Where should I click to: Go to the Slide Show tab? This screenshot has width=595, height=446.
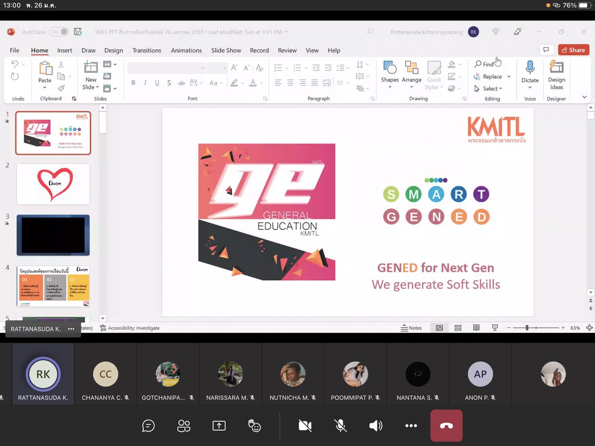pyautogui.click(x=226, y=51)
